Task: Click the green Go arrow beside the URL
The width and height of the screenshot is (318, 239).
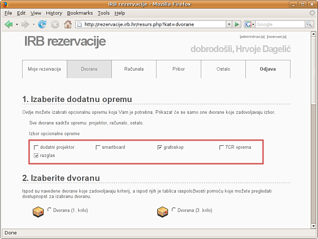Action: [237, 24]
